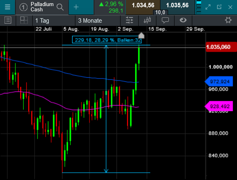Click the 29 Sep. date axis label
This screenshot has width=237, height=180.
coord(195,29)
